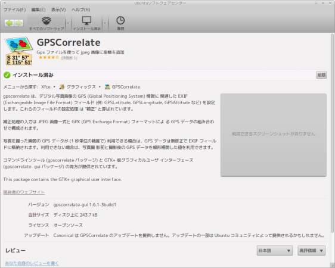The image size is (335, 268).
Task: Expand dropdown arrow beside インストール済み toolbar button
Action: click(105, 23)
